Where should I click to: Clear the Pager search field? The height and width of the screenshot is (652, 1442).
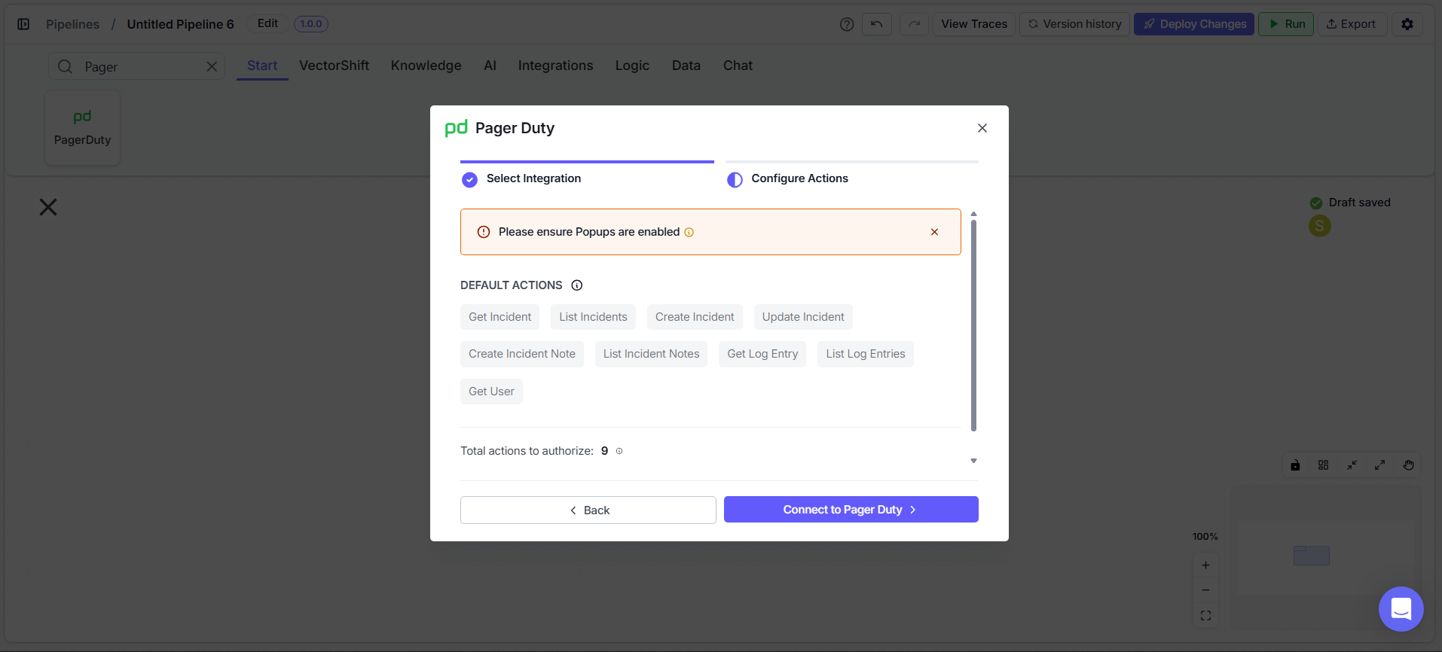(x=212, y=66)
